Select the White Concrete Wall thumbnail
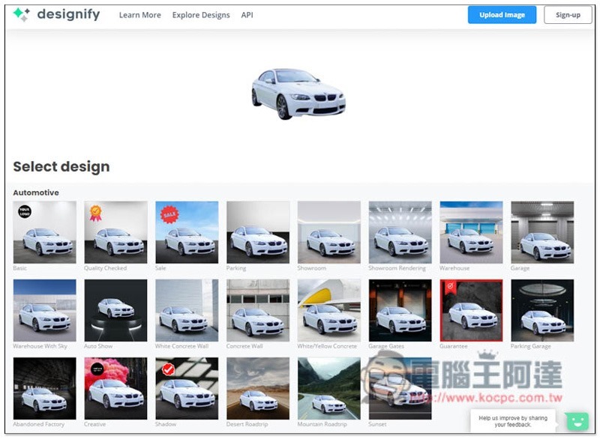 pos(187,310)
